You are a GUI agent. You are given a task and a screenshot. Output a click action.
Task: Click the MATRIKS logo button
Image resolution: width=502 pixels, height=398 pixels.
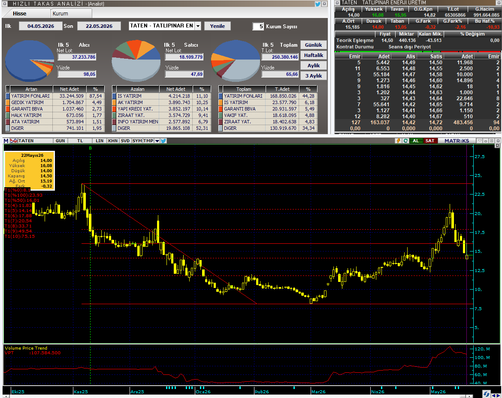point(457,141)
